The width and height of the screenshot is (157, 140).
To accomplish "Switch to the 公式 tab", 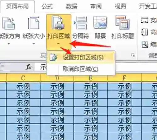I will pos(47,6).
